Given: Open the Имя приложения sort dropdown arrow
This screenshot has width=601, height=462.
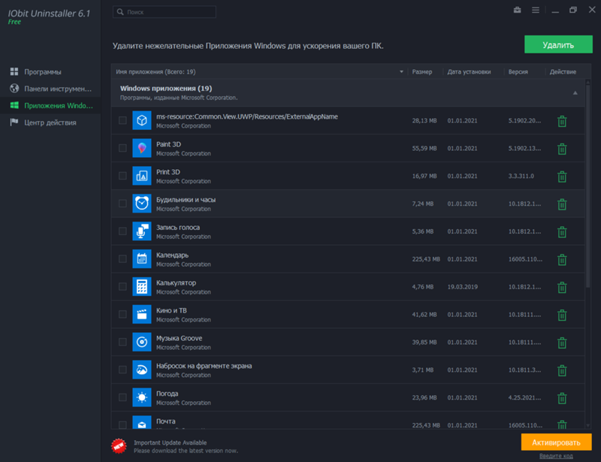Looking at the screenshot, I should click(401, 71).
